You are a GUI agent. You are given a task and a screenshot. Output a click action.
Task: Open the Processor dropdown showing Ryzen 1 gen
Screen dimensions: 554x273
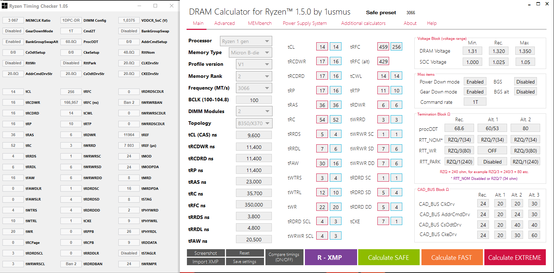(x=246, y=41)
